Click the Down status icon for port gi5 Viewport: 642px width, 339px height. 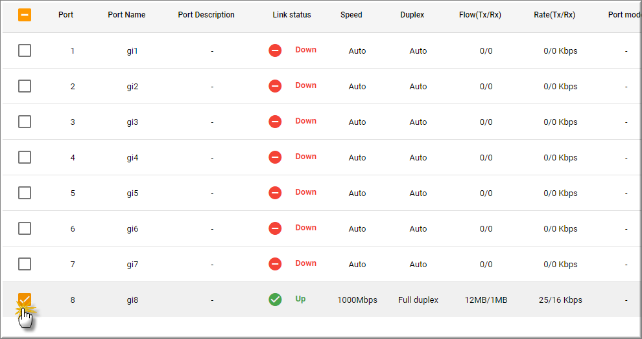(x=275, y=193)
